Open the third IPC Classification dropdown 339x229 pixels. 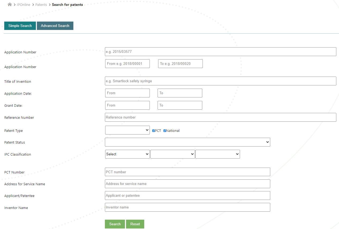[x=218, y=154]
